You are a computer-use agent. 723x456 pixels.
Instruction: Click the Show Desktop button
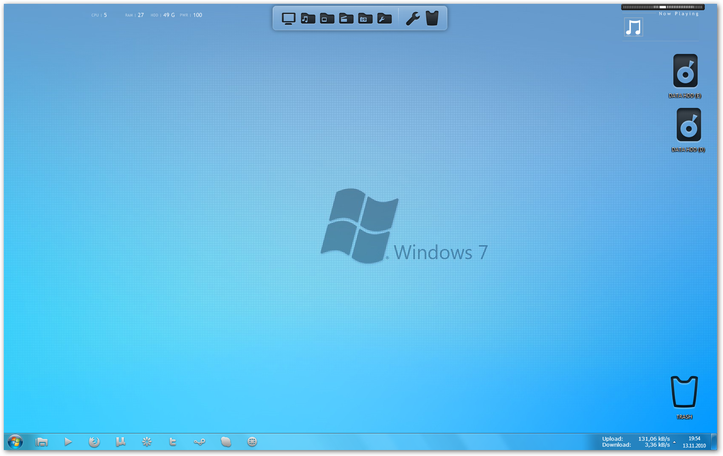[x=714, y=442]
